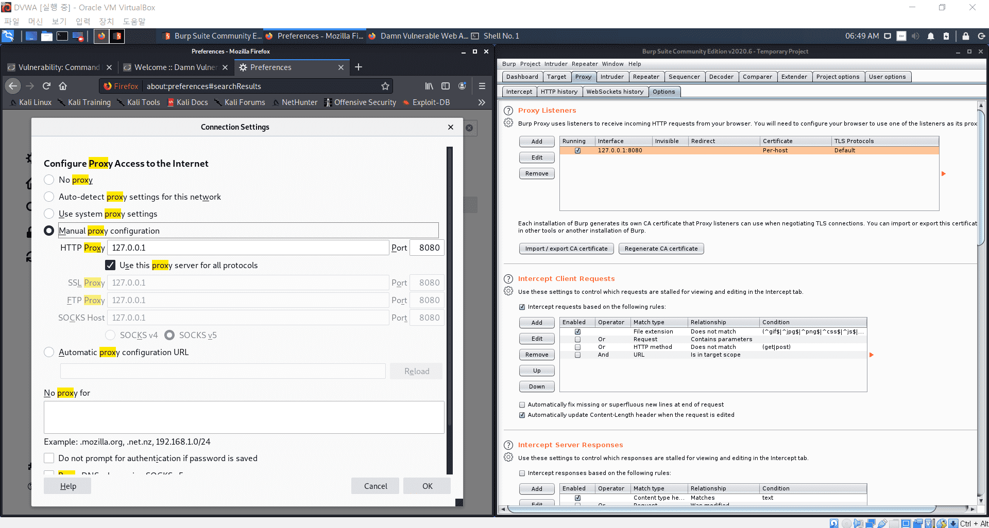Open Firefox hamburger menu

point(482,86)
